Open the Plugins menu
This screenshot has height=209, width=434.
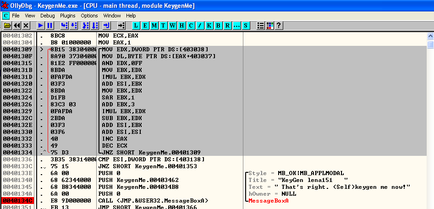[68, 16]
